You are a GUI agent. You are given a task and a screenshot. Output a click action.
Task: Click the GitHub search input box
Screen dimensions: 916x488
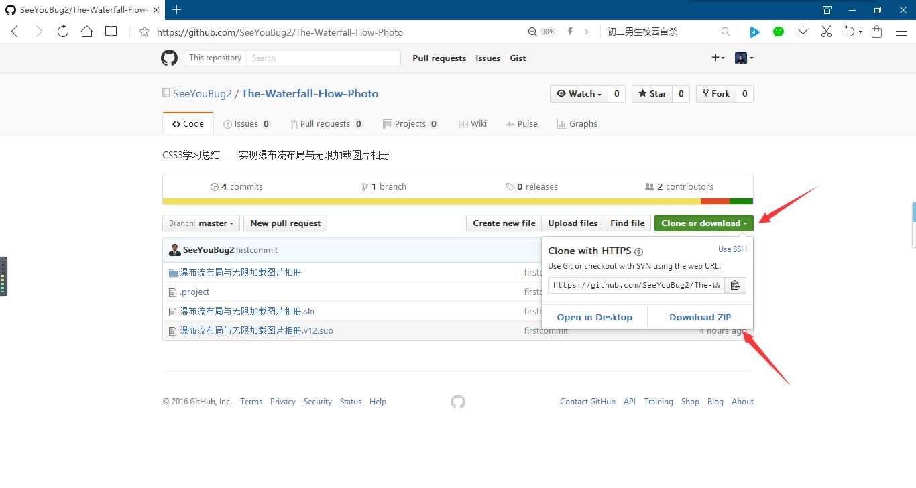pos(323,58)
